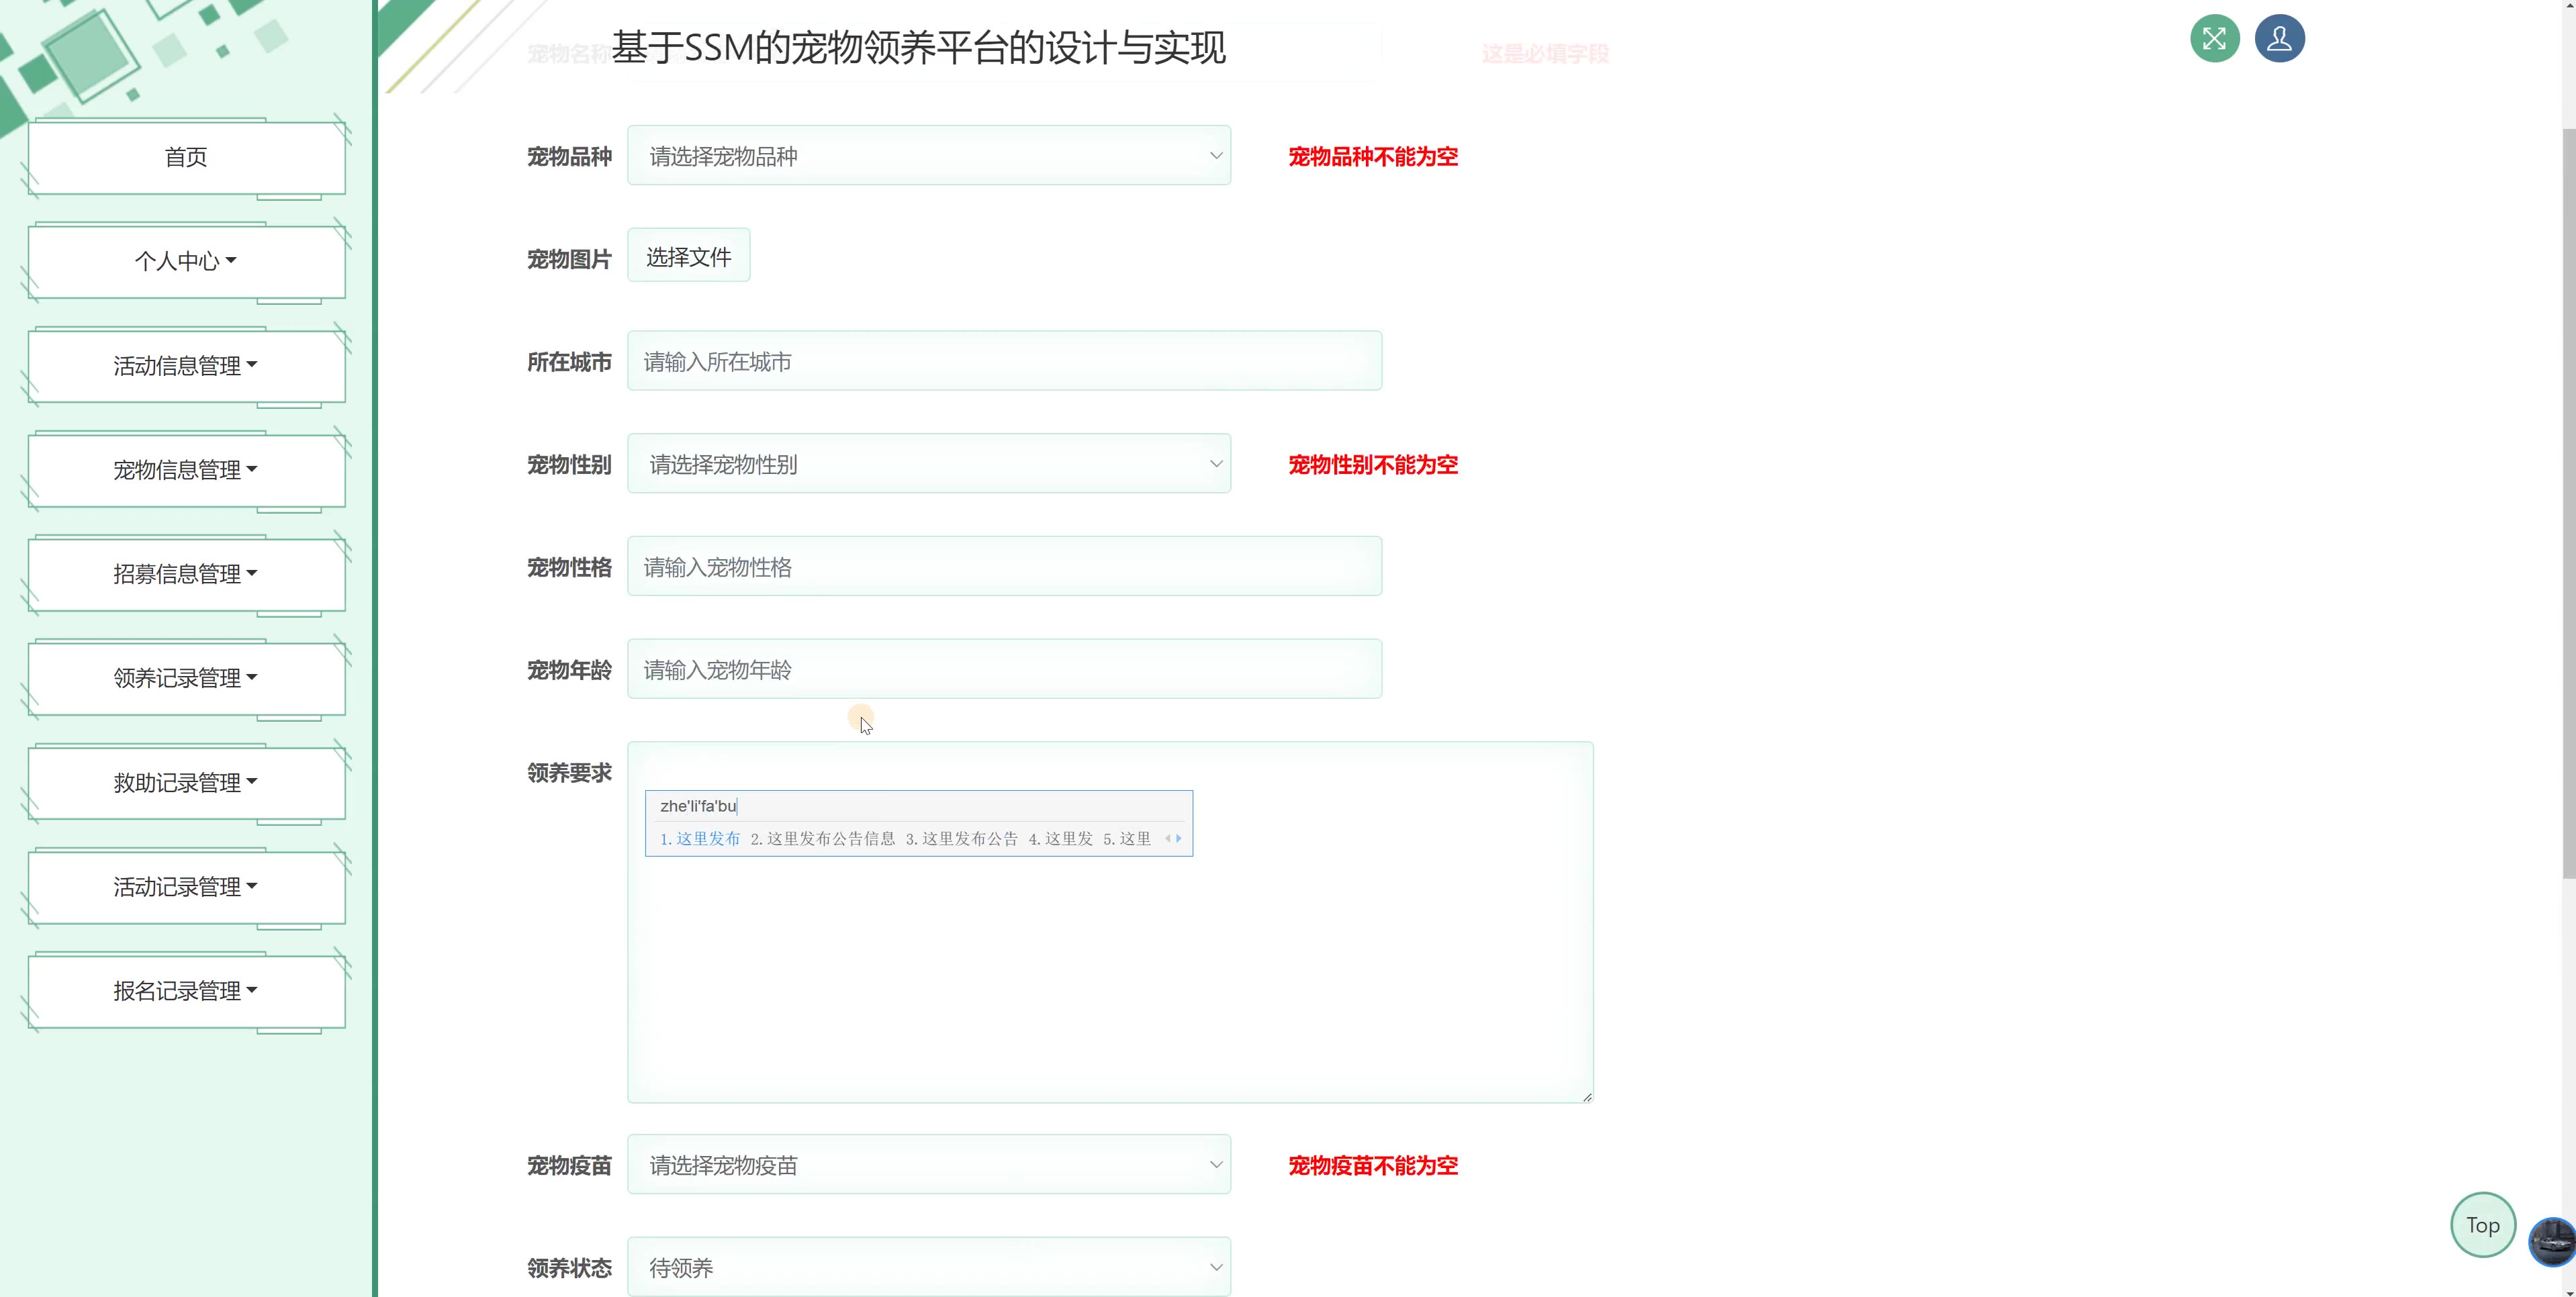The width and height of the screenshot is (2576, 1297).
Task: Expand the 个人中心 sidebar menu
Action: pyautogui.click(x=186, y=261)
